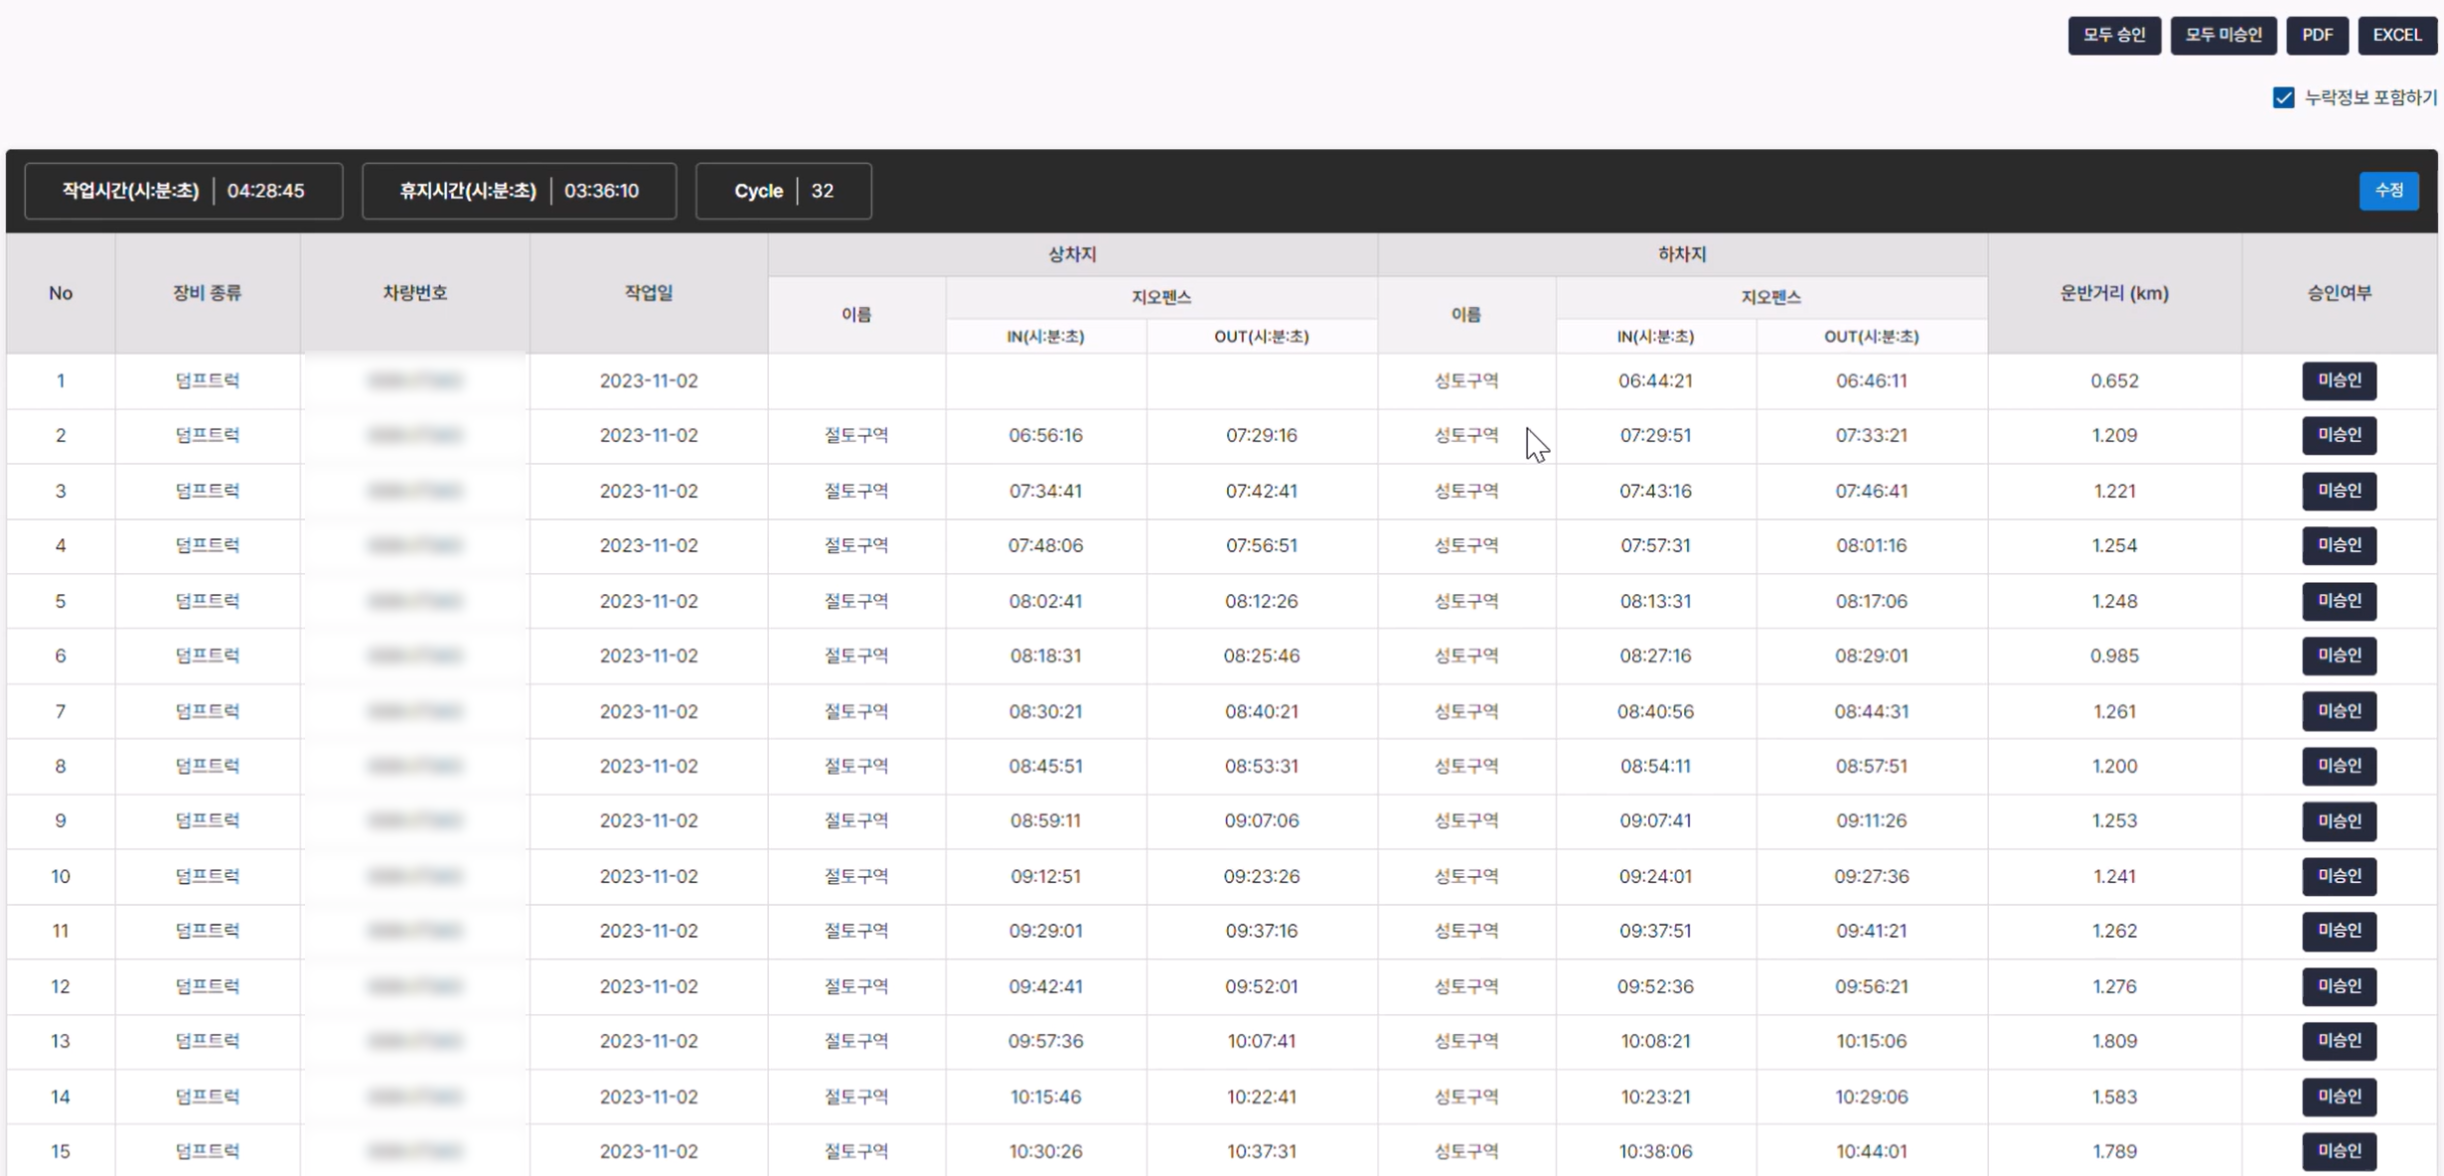Toggle 미승인 status for row 12
2444x1176 pixels.
point(2339,986)
